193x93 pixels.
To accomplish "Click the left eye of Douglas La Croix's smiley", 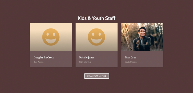I will 48,34.
